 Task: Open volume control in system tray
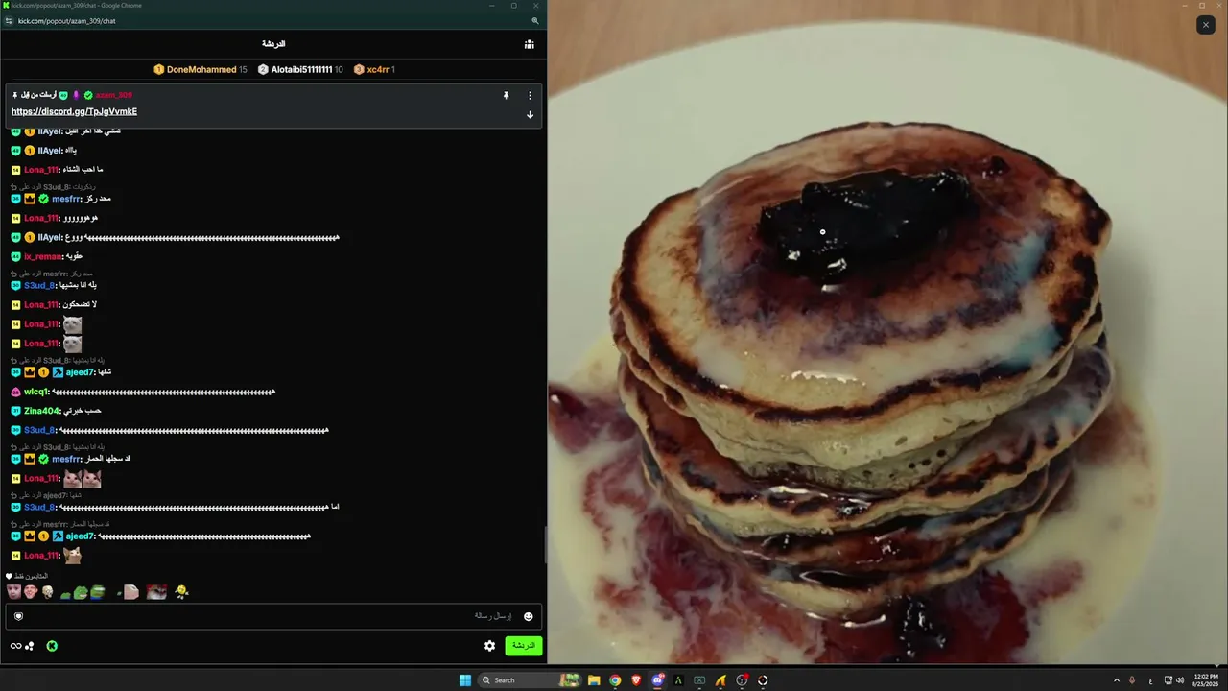click(1179, 680)
